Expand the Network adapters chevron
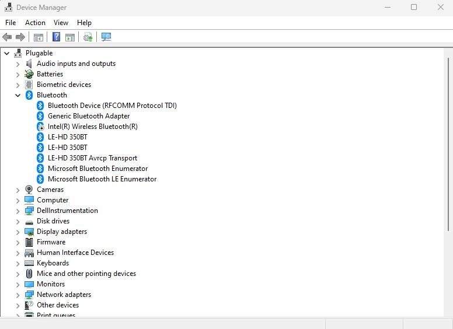 coord(18,295)
